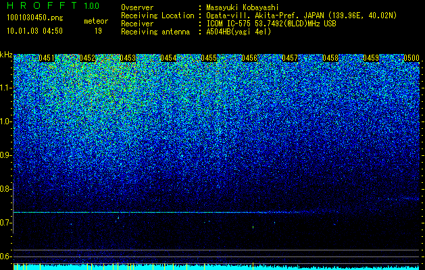Click the date stamp 10.01.03 04:50
425x270 pixels.
tap(34, 31)
